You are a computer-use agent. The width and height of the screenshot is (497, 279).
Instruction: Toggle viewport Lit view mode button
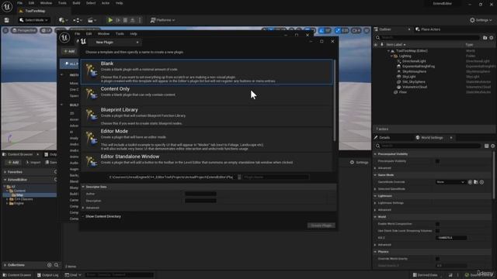point(47,30)
